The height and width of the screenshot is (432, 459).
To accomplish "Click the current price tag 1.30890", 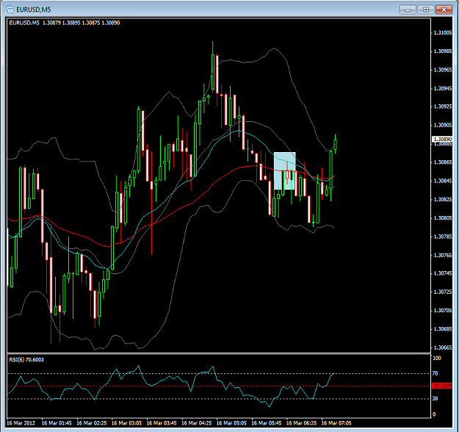I will click(442, 139).
